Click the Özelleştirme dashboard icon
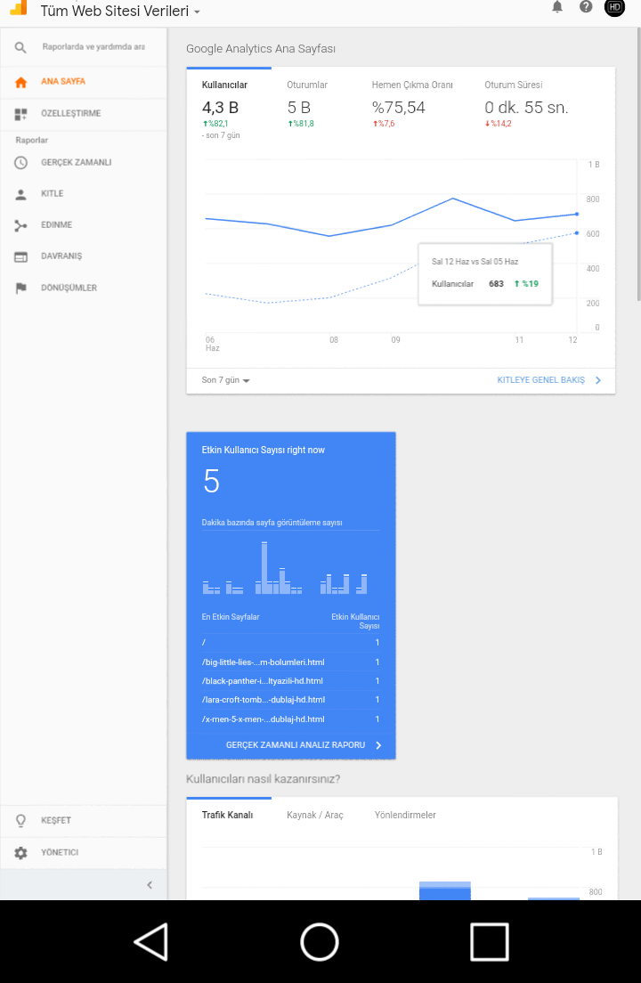The width and height of the screenshot is (641, 983). (20, 114)
